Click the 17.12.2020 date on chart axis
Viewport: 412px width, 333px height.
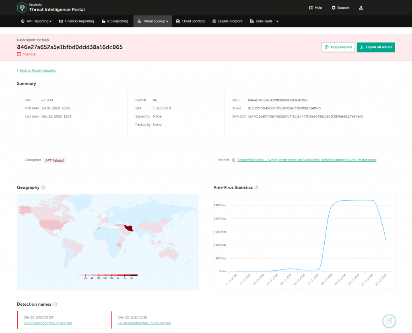coord(312,280)
